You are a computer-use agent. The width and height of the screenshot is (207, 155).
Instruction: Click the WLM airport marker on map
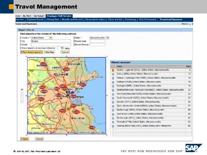(59, 95)
